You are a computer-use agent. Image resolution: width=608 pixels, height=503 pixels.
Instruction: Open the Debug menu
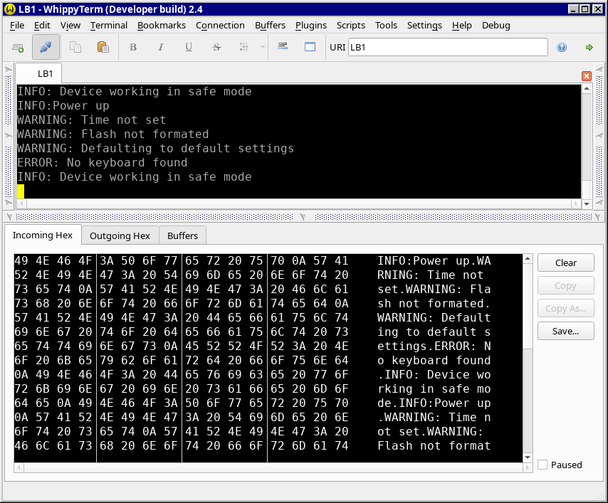(x=496, y=26)
